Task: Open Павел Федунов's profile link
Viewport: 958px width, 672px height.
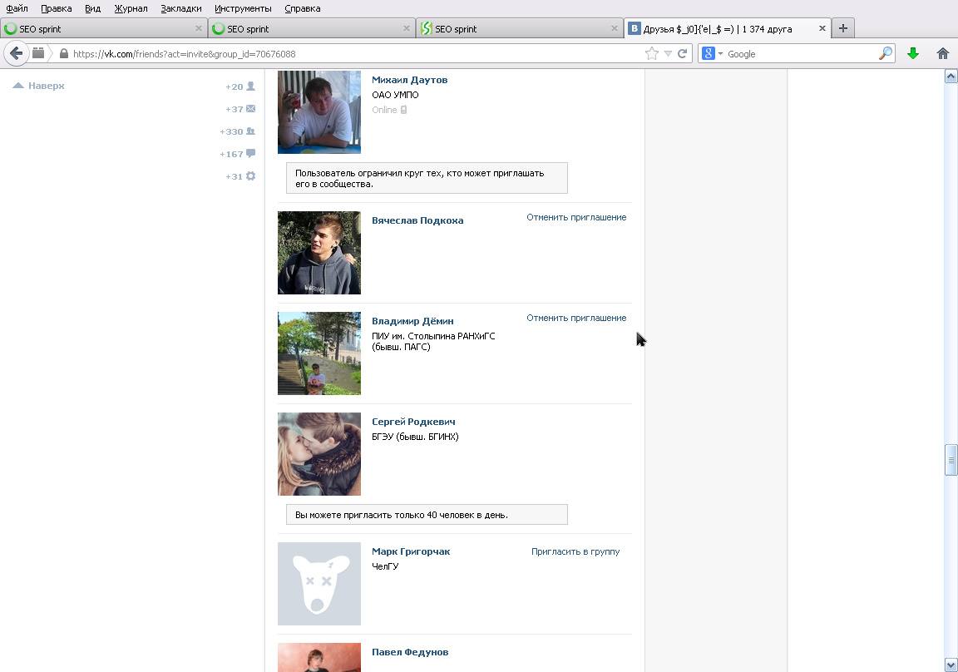Action: [410, 652]
